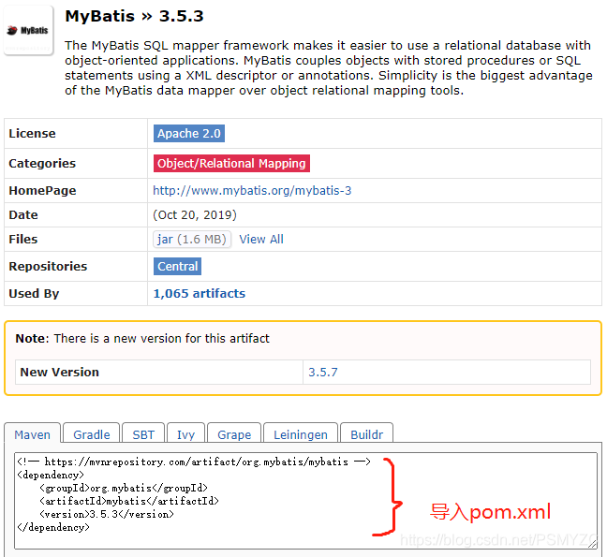The height and width of the screenshot is (557, 607).
Task: Switch to the SBT tab
Action: (x=143, y=434)
